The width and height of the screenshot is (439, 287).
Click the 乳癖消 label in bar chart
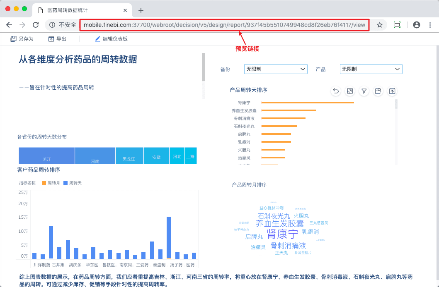tap(244, 142)
